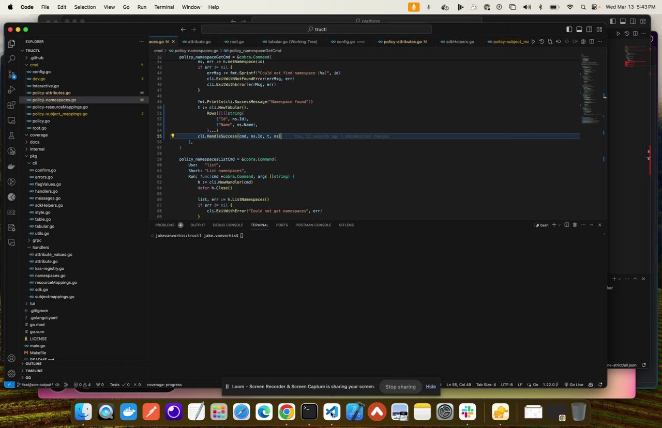Toggle the Go Live server in the status bar

pyautogui.click(x=574, y=385)
